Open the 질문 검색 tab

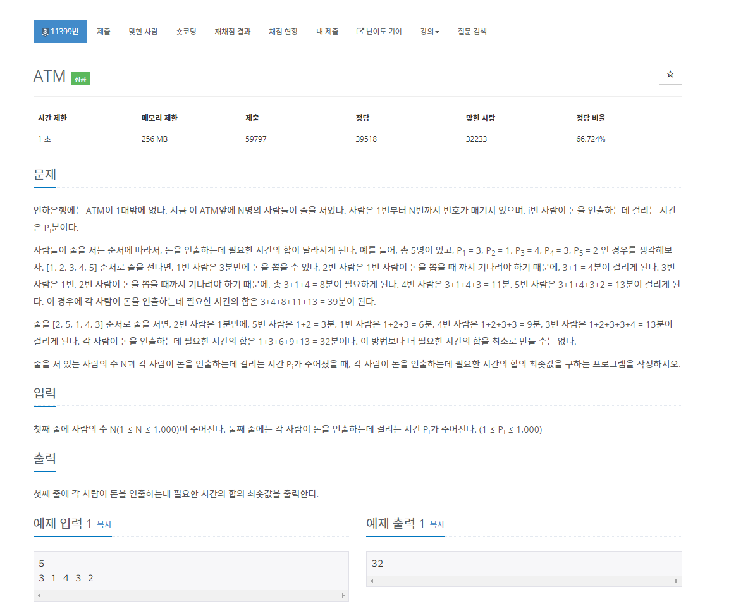[x=472, y=32]
